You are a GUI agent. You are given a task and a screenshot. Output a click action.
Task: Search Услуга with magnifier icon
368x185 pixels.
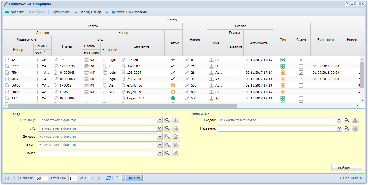[x=167, y=145]
